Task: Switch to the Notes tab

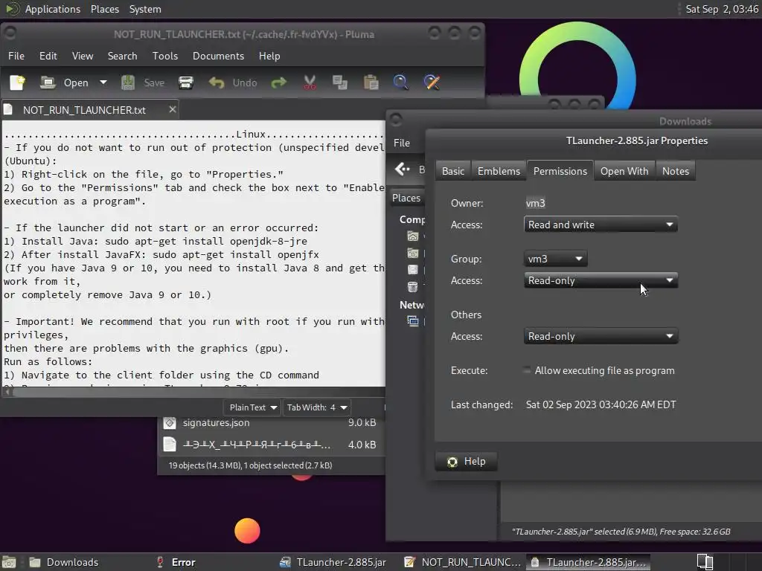Action: coord(676,171)
